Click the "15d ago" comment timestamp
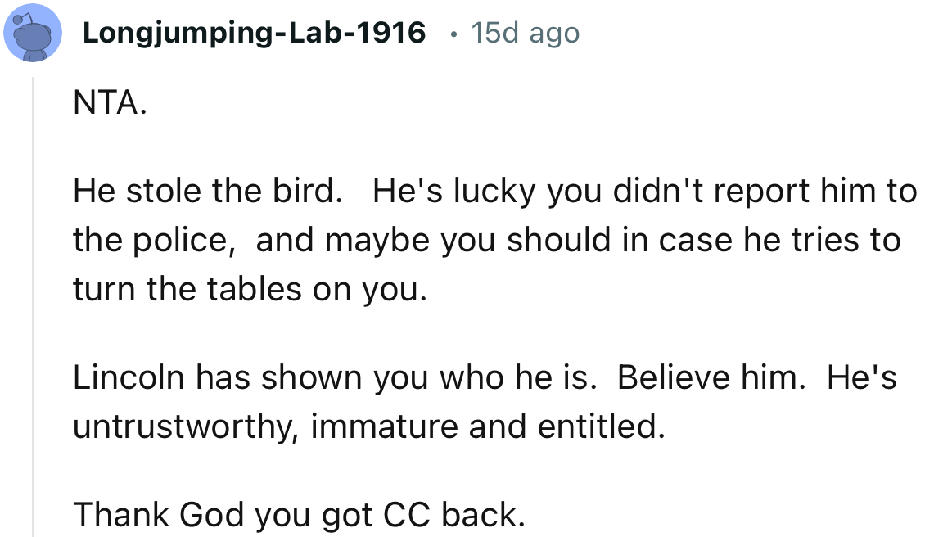 point(525,33)
